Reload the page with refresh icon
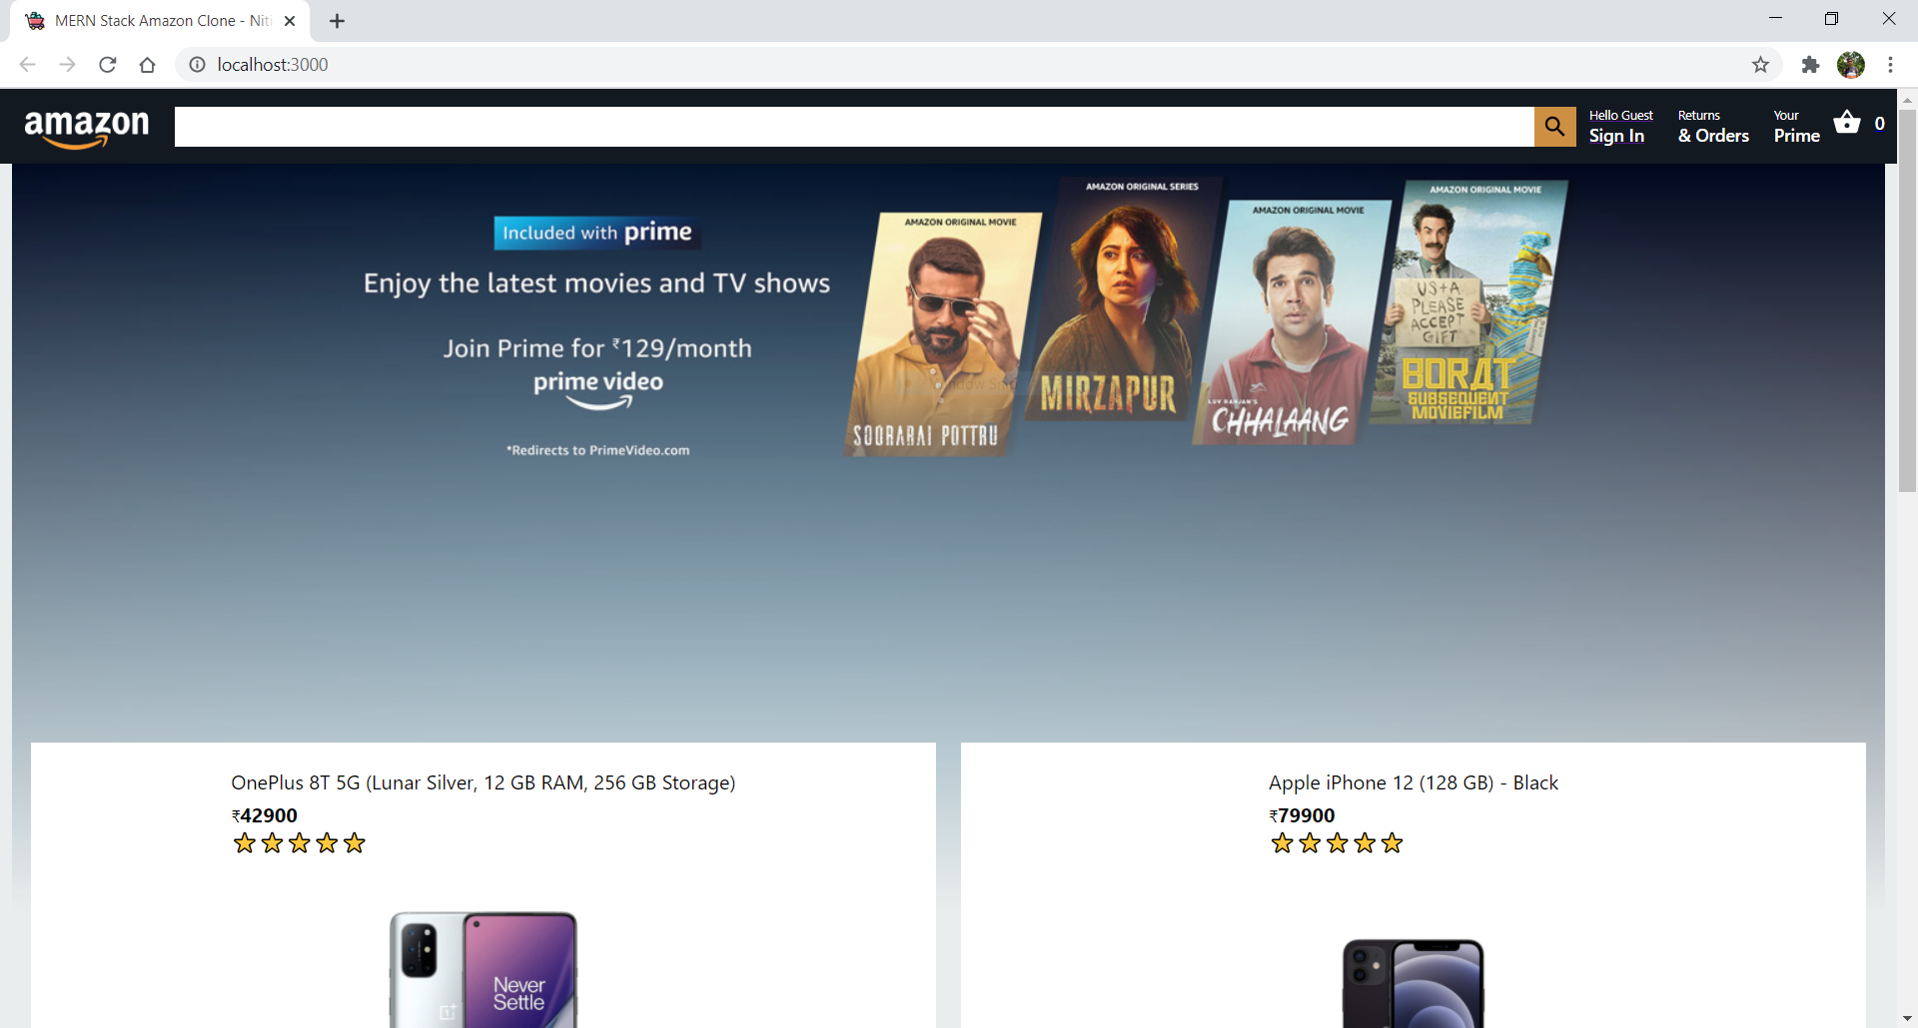 click(x=108, y=65)
